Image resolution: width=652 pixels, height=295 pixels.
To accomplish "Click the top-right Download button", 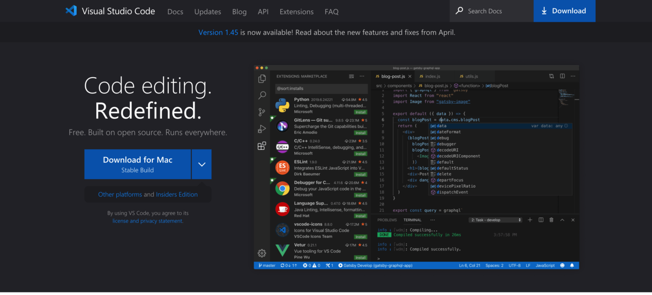I will [x=564, y=11].
